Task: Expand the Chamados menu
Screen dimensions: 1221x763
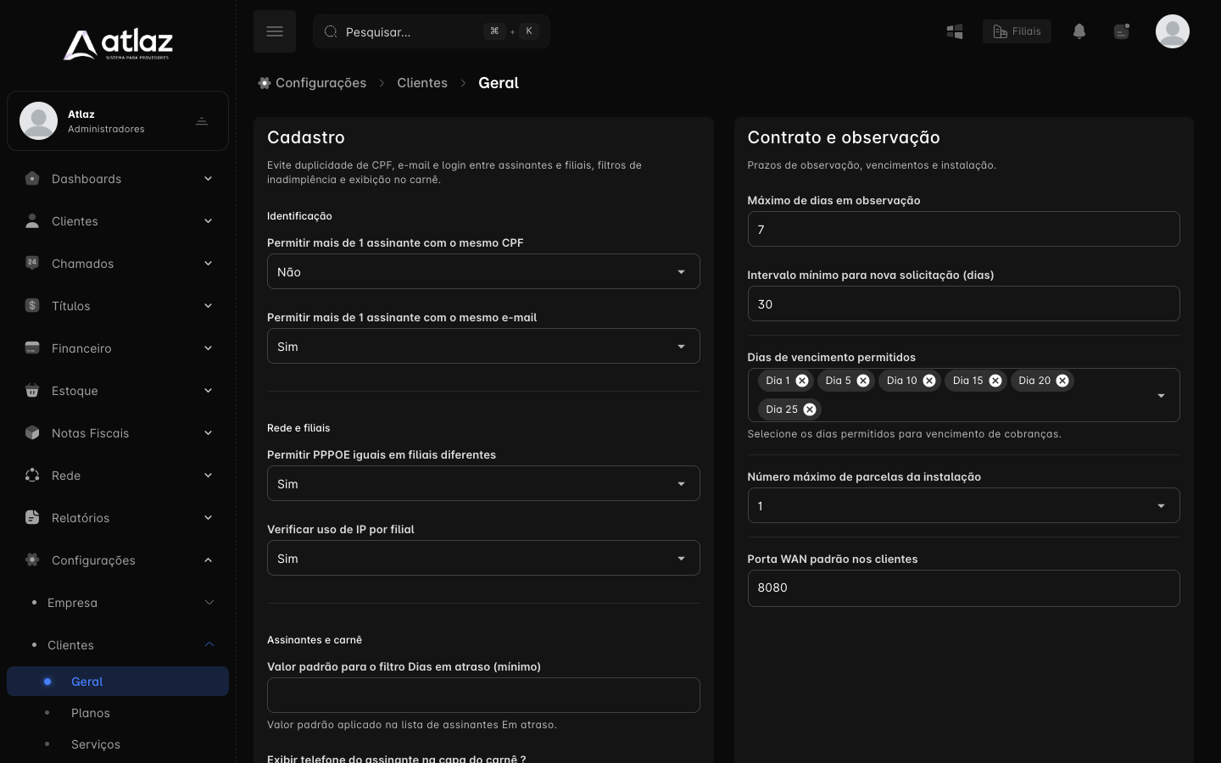Action: (x=118, y=264)
